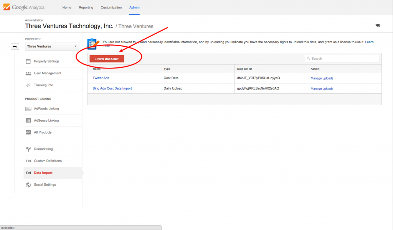
Task: Click the Product Linking section heading
Action: coord(38,99)
